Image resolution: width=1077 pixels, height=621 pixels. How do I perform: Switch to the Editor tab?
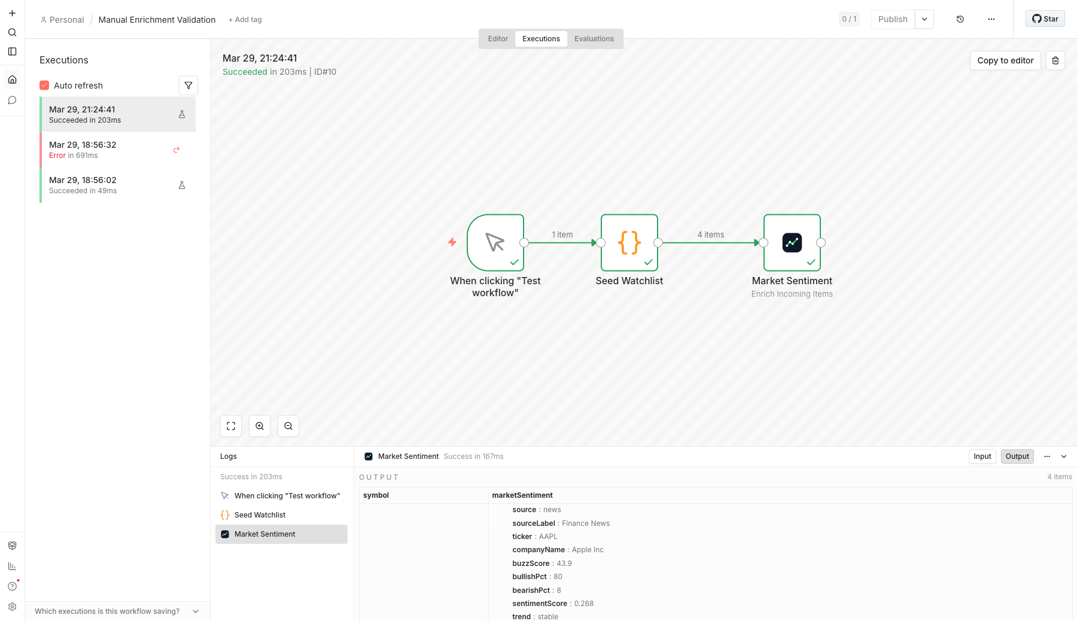point(498,39)
